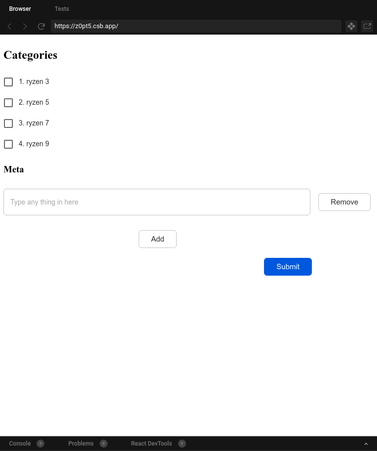Click the browser back arrow icon

[x=9, y=26]
